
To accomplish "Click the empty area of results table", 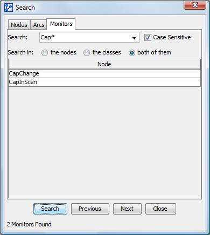I will click(104, 142).
